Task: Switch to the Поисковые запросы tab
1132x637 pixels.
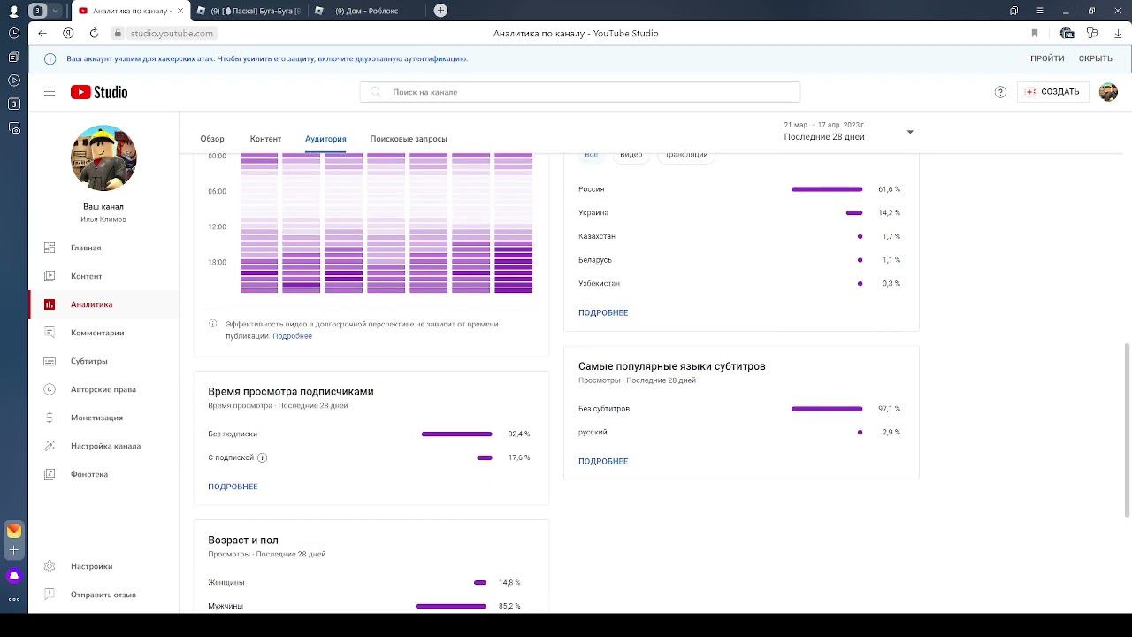Action: (409, 139)
